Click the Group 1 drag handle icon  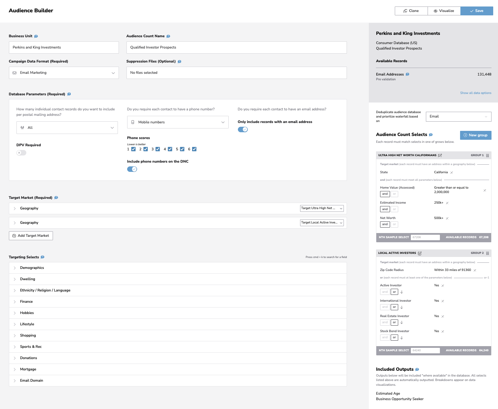tap(487, 155)
